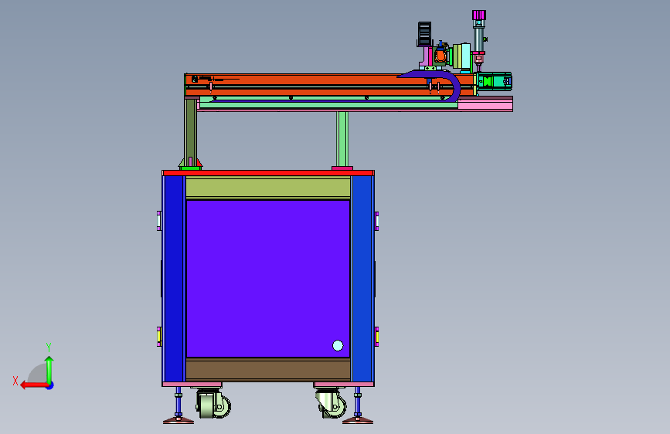Select the orange linear actuator beam
Image resolution: width=670 pixels, height=434 pixels.
click(329, 85)
